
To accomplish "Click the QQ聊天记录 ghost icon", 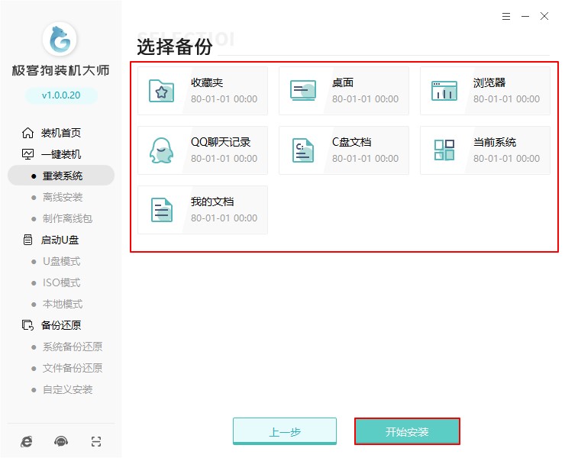I will pos(161,150).
